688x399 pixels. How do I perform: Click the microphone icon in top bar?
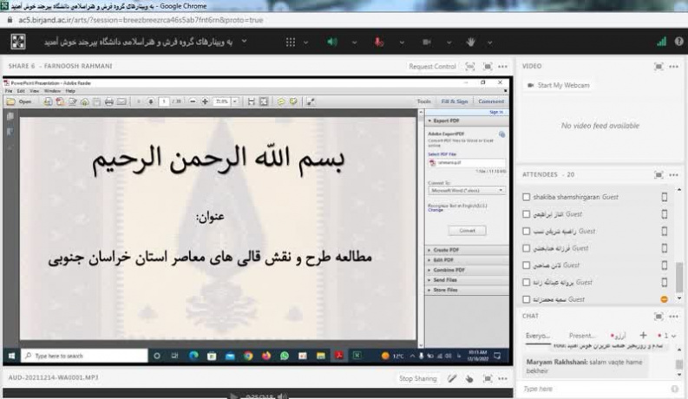[378, 41]
